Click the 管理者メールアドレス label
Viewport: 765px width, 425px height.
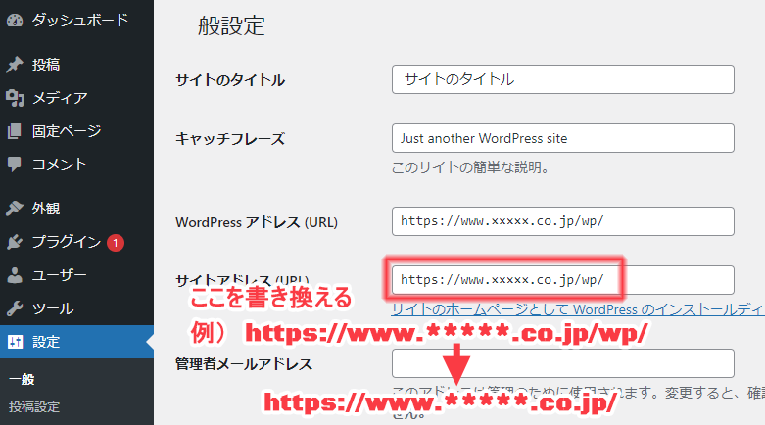click(x=244, y=364)
